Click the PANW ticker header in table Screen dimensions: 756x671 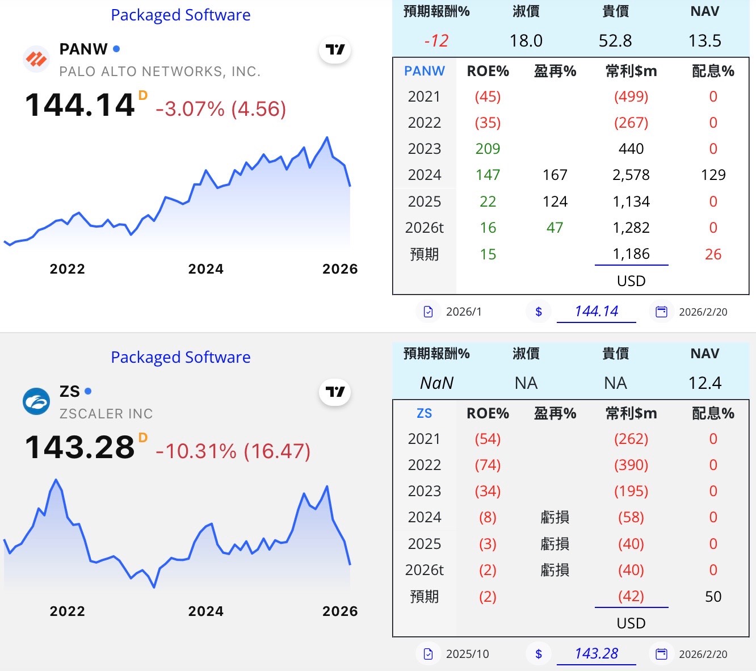click(x=424, y=71)
